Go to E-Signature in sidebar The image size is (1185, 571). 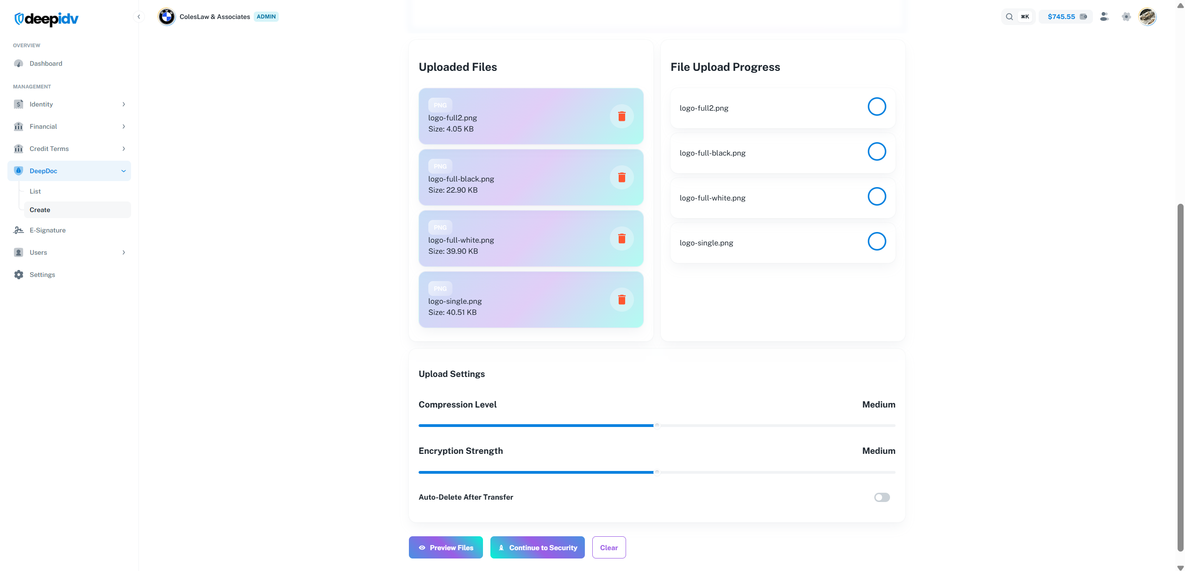pyautogui.click(x=48, y=230)
